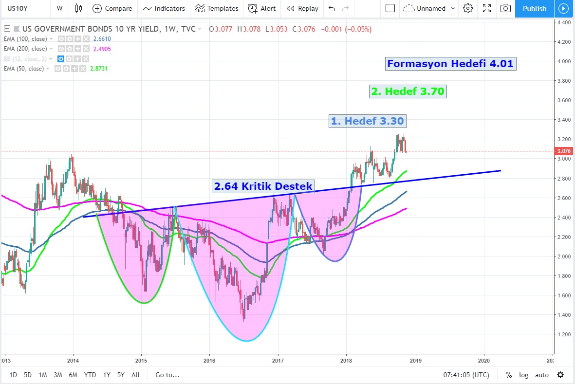Screen dimensions: 575x384
Task: Enter fullscreen mode
Action: click(486, 8)
